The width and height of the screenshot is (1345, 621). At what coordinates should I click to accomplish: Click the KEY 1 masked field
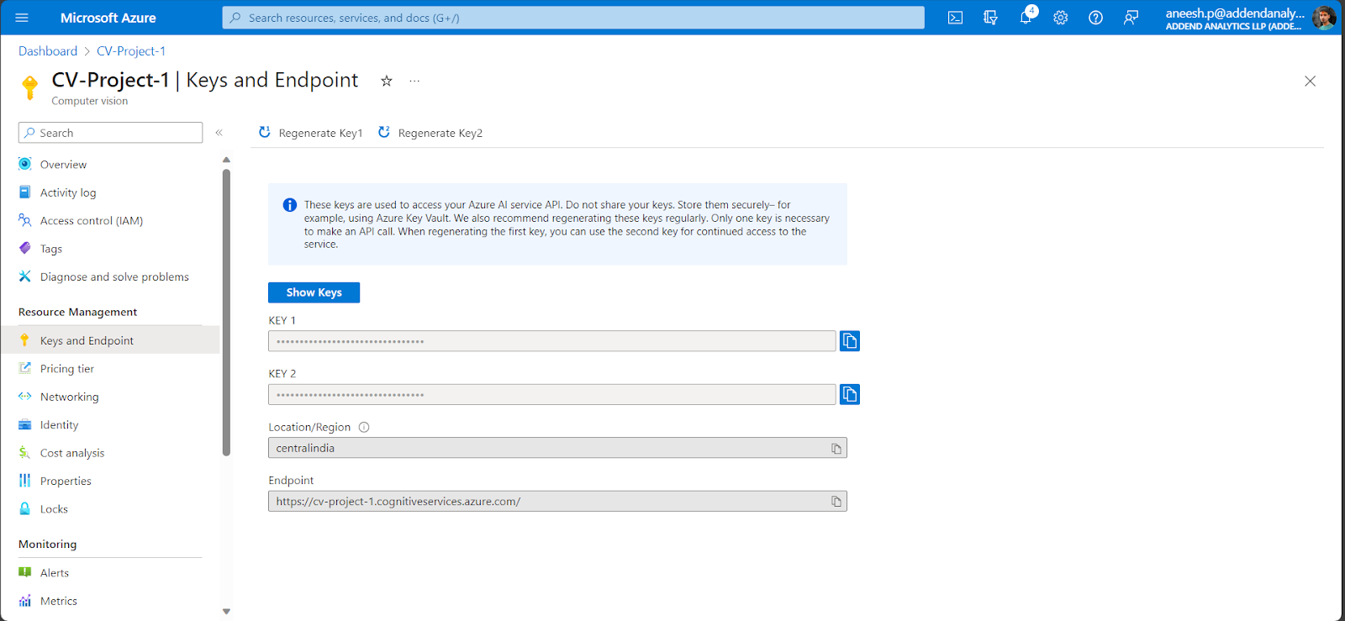[552, 341]
